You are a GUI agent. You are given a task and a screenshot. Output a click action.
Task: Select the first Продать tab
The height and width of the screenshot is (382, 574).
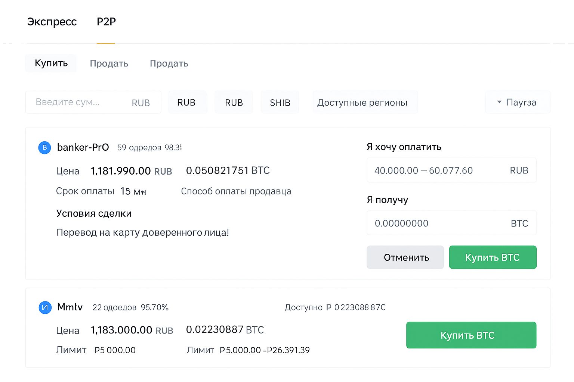[109, 63]
